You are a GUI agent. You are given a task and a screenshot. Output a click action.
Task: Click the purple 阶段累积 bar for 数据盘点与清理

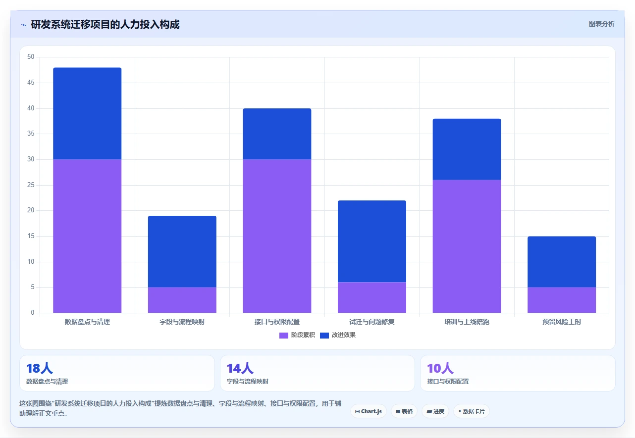87,236
